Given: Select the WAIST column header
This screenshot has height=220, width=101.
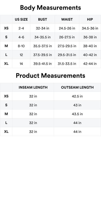Looking at the screenshot, I should pos(67,19).
